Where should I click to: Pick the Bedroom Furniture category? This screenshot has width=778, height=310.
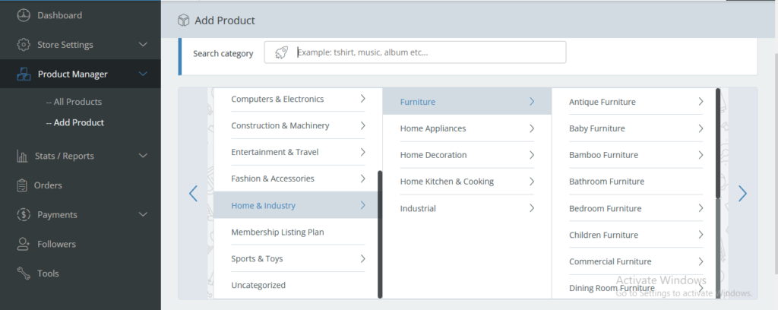click(605, 208)
